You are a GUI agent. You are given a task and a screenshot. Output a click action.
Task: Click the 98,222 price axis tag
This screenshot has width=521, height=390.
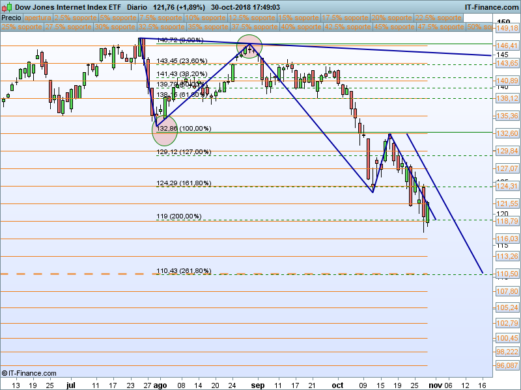[x=507, y=352]
